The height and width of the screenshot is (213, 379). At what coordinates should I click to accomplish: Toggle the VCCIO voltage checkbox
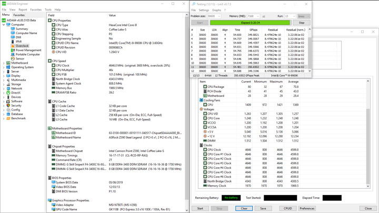click(205, 123)
